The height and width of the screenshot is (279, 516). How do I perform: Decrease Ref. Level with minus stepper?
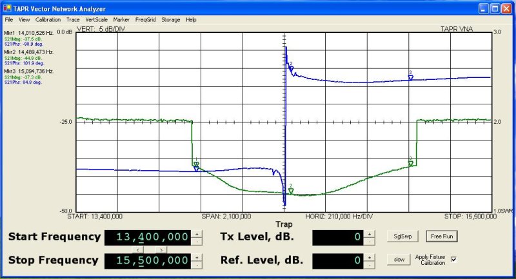[369, 265]
